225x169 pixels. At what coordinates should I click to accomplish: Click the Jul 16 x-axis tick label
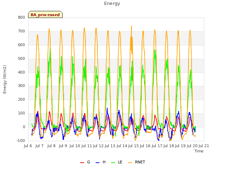point(145,146)
